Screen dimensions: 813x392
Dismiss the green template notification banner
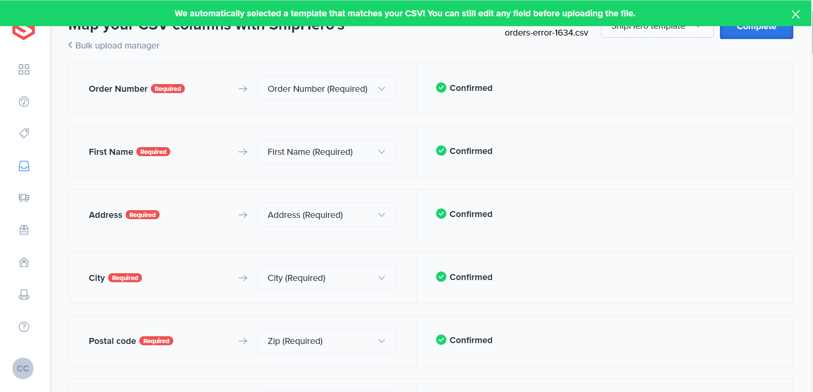point(795,14)
